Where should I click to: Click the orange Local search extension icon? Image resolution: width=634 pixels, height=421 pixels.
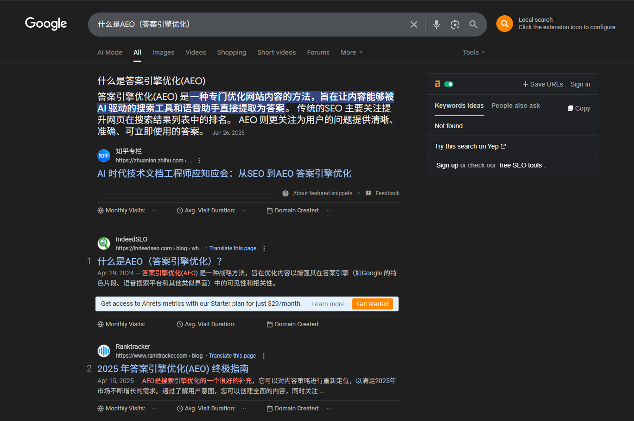point(505,24)
